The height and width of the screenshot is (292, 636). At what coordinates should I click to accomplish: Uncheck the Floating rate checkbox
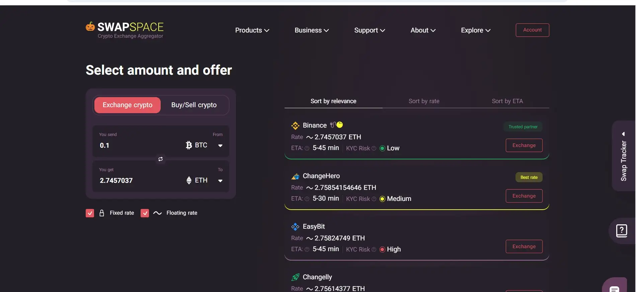[145, 213]
